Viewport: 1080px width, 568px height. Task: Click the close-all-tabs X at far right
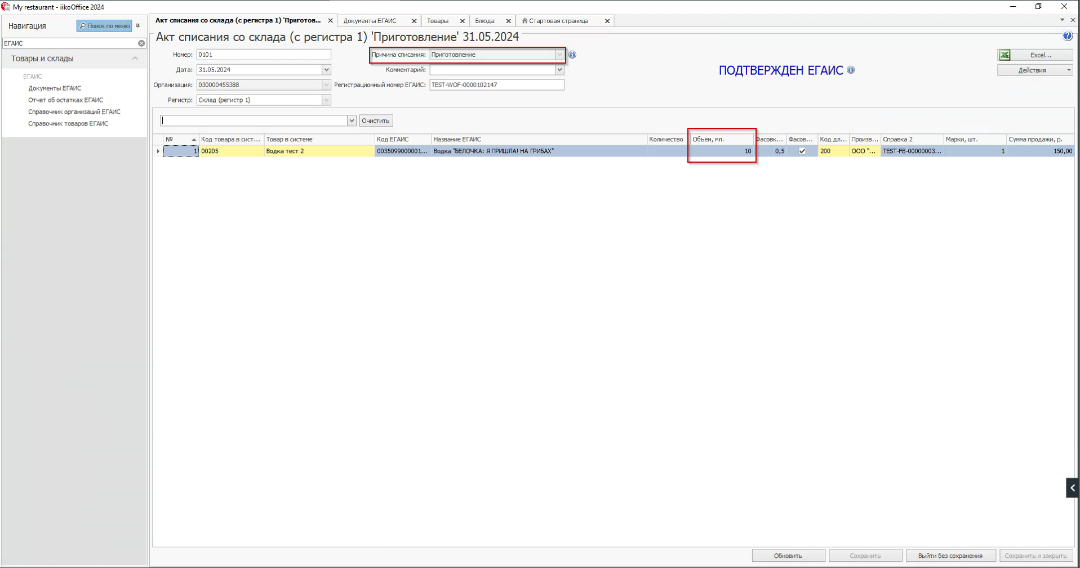tap(1073, 20)
